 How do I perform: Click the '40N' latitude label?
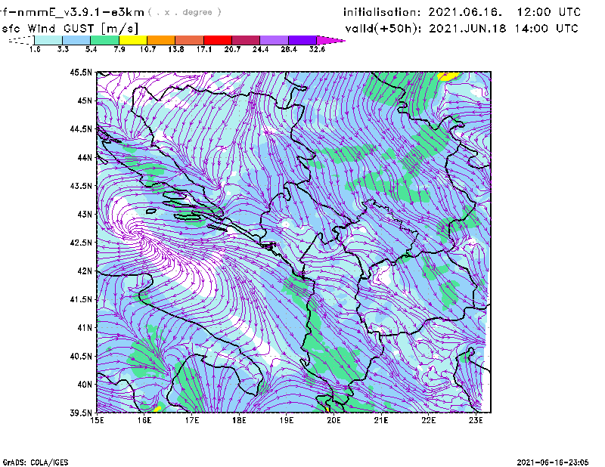point(85,385)
